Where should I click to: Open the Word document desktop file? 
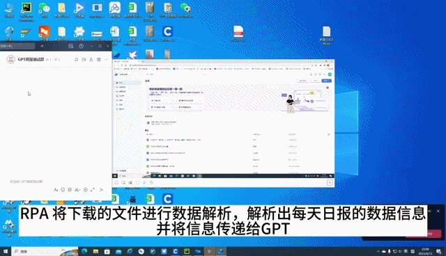(x=114, y=35)
